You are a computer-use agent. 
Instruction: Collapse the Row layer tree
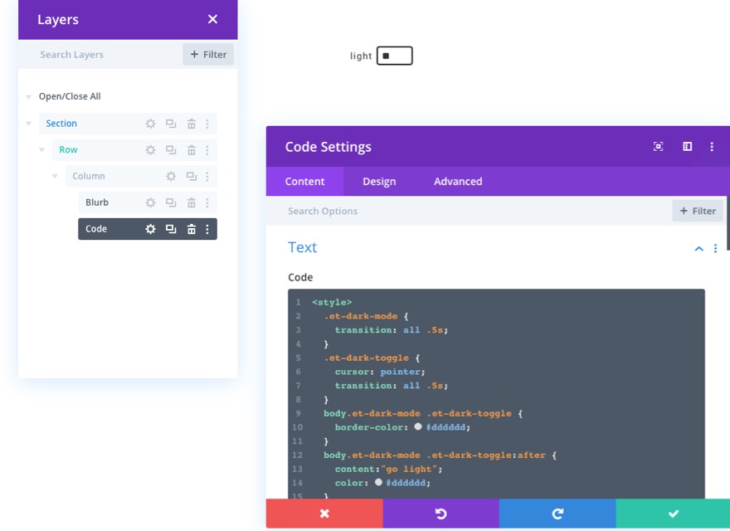coord(41,150)
